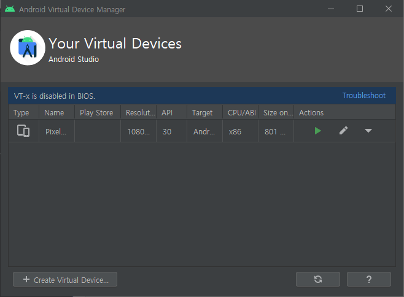Sort by the Resolution column header
This screenshot has height=297, width=404.
coord(139,112)
